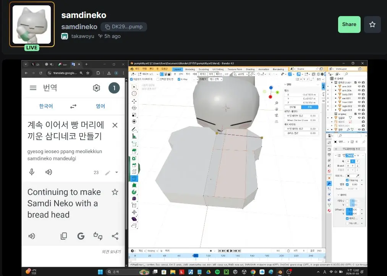The image size is (387, 276).
Task: Click the viewport pan hand gizmo
Action: click(x=277, y=109)
